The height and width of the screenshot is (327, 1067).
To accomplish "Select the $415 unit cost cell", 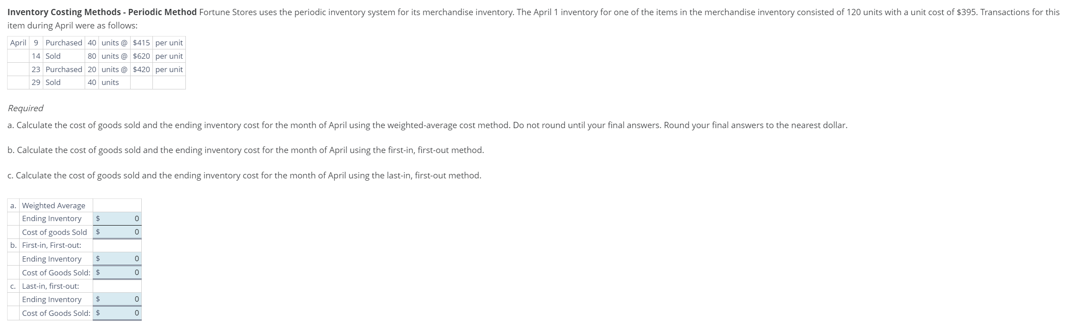I will pyautogui.click(x=141, y=43).
